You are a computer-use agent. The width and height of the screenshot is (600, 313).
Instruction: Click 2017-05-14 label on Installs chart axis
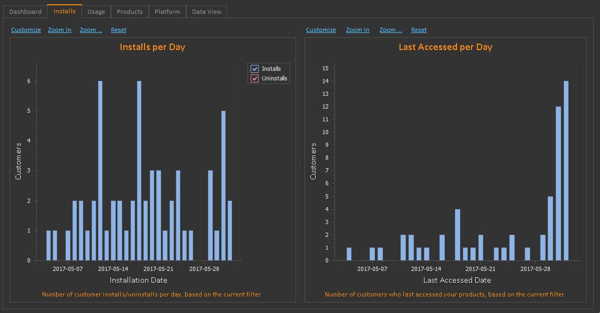(113, 269)
